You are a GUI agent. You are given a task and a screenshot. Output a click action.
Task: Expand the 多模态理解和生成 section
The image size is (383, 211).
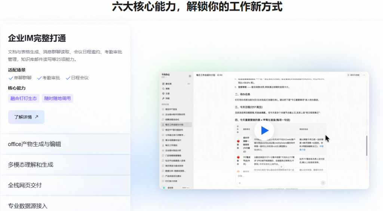tap(65, 165)
